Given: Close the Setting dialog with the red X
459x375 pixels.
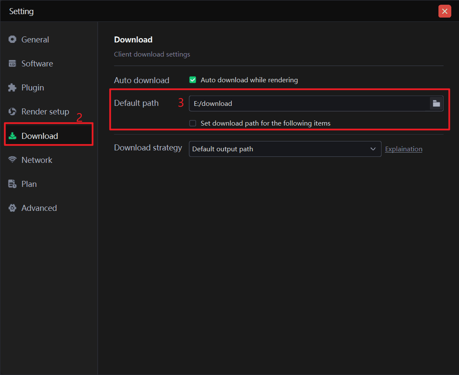Looking at the screenshot, I should pyautogui.click(x=445, y=11).
